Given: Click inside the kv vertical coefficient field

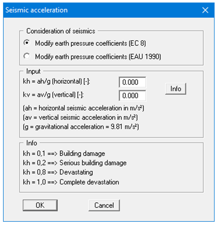Looking at the screenshot, I should (x=132, y=95).
